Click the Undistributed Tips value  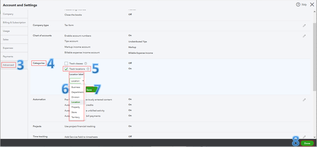(x=138, y=42)
